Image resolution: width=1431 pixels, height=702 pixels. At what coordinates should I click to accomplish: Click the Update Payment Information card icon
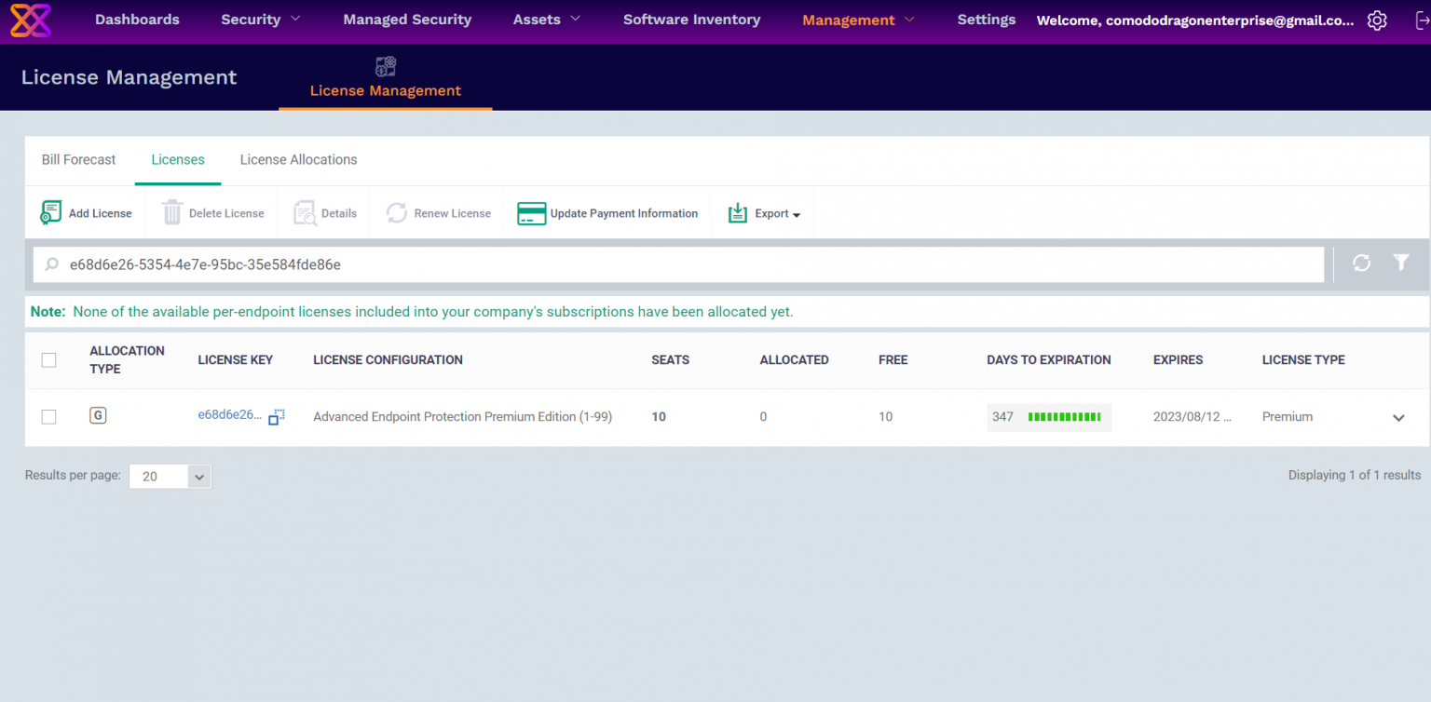531,213
